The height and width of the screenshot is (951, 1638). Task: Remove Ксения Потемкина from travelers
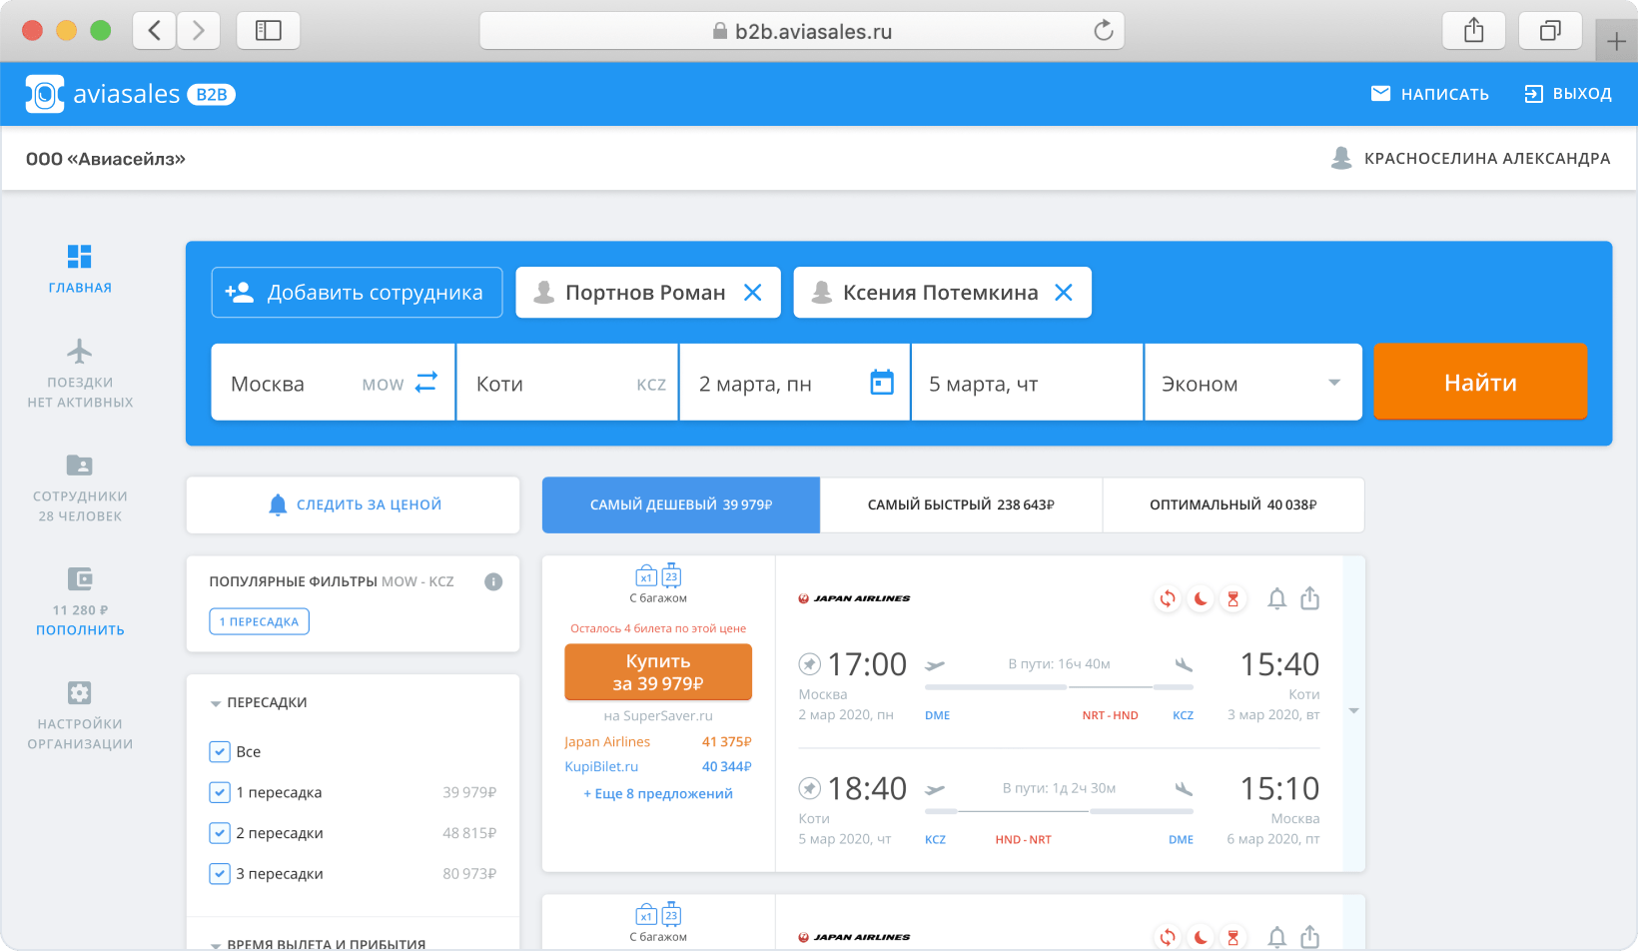[x=1064, y=293]
